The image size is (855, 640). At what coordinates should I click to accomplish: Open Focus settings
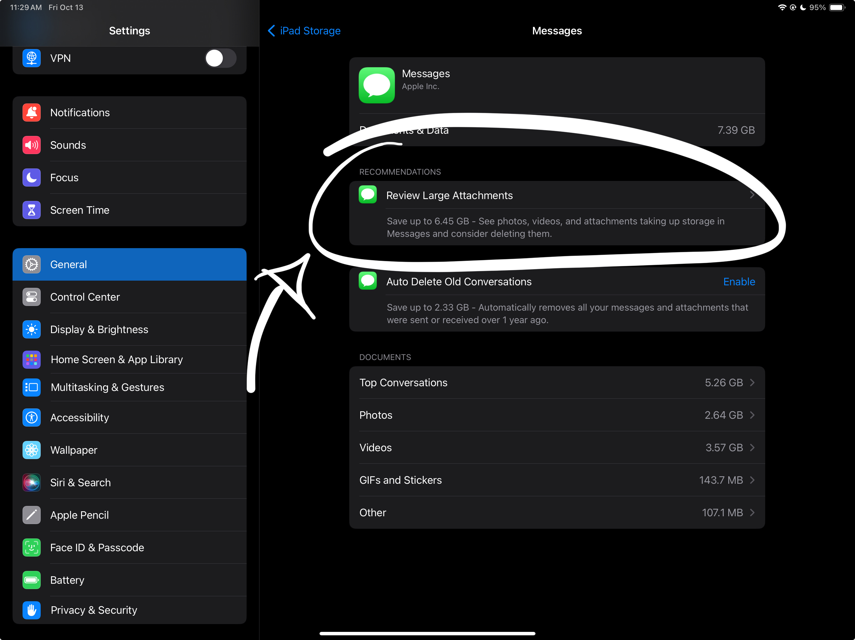pos(130,177)
